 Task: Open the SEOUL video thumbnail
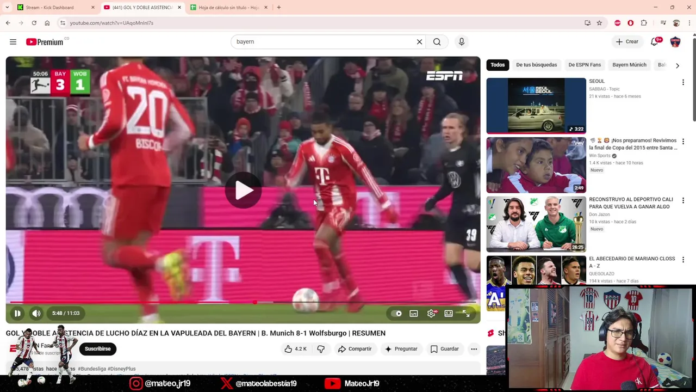536,106
